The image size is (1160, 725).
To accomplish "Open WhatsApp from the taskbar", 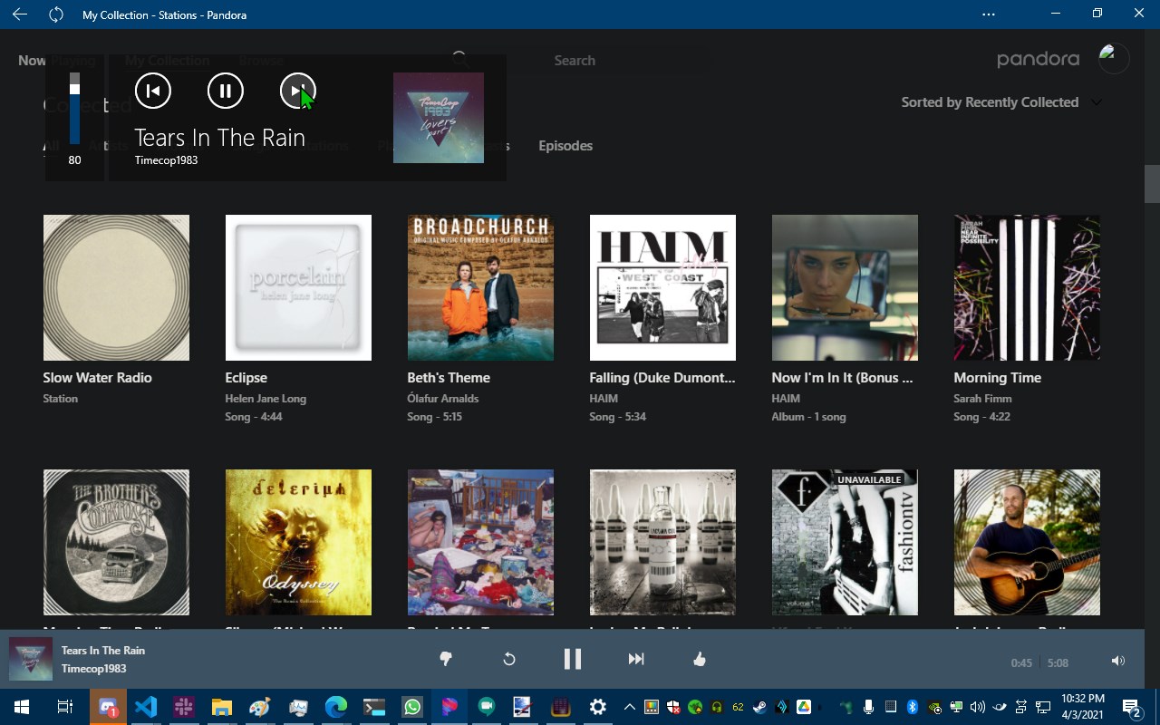I will pos(412,707).
